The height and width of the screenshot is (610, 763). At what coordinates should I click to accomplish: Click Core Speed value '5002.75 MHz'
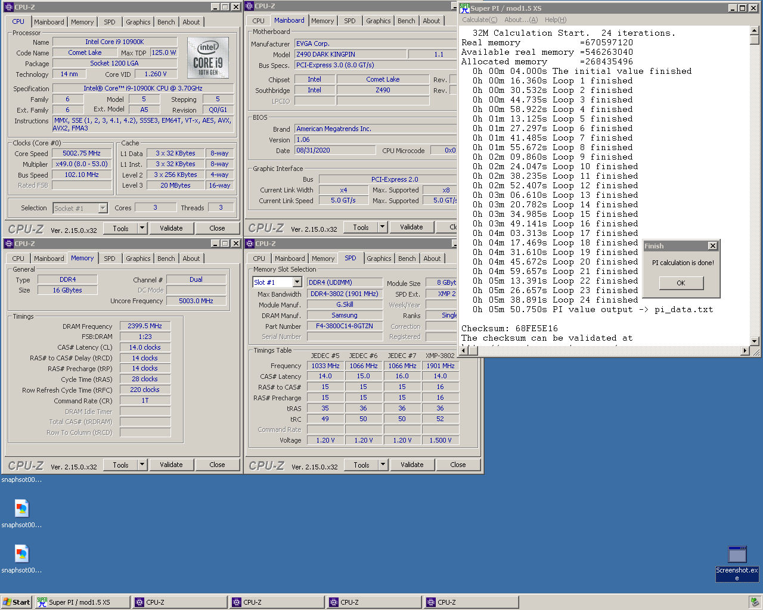pos(82,153)
